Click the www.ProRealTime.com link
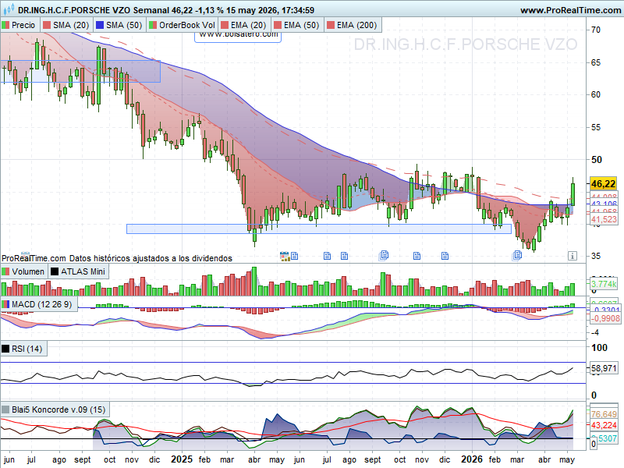Viewport: 624px width, 468px height. (570, 10)
